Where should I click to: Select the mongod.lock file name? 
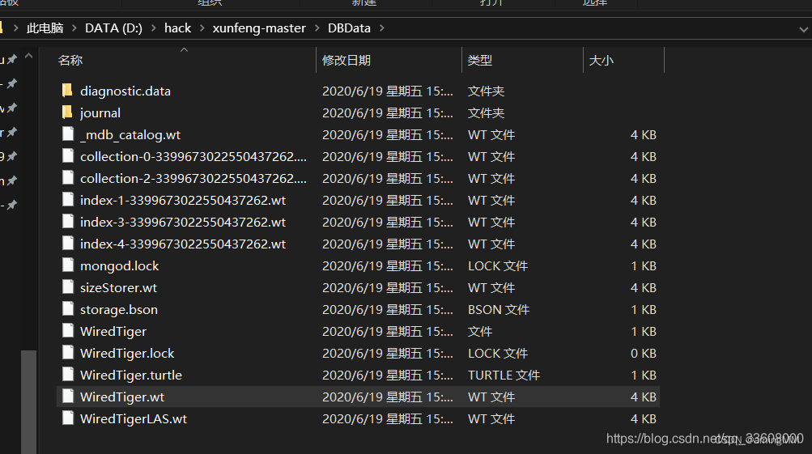[x=119, y=265]
